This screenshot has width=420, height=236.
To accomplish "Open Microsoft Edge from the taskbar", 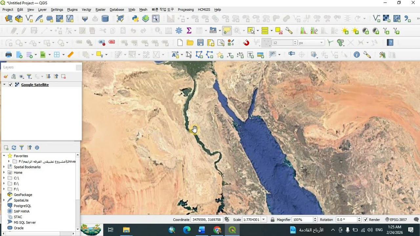I will pyautogui.click(x=187, y=230).
